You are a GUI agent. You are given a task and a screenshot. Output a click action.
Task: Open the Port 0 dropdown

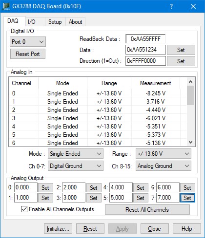(28, 42)
